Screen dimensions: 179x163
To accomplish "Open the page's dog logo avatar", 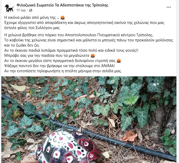I will 9,8.
